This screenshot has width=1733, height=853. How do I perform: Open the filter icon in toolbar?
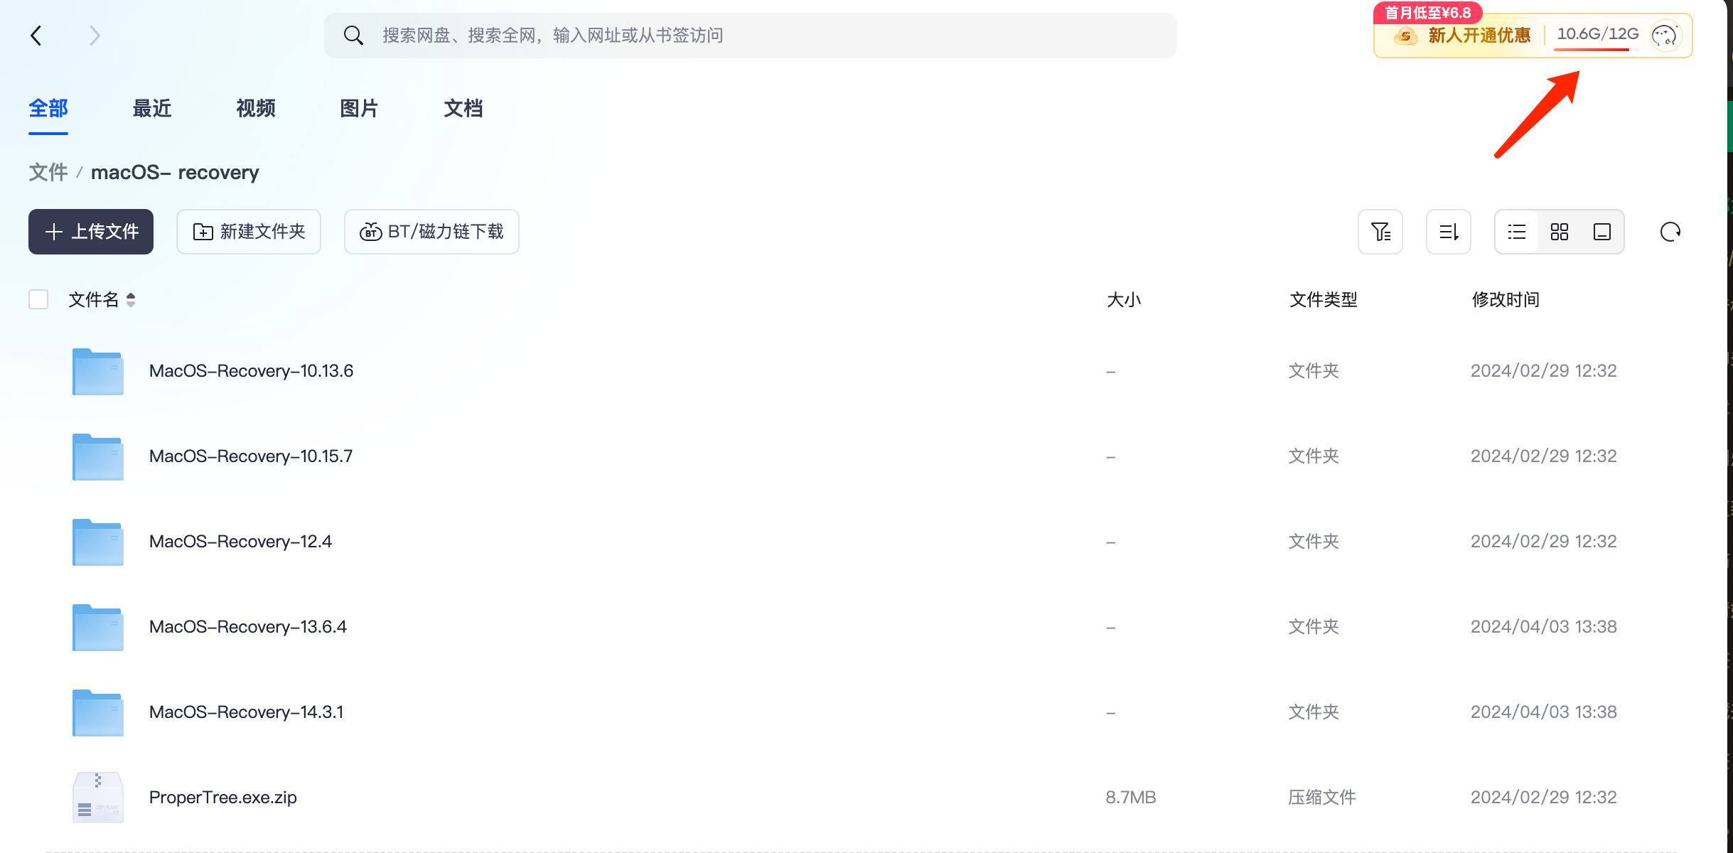[1380, 232]
